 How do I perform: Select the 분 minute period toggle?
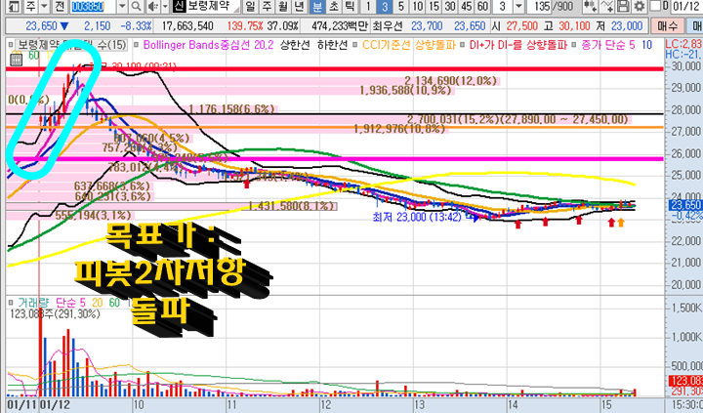317,6
